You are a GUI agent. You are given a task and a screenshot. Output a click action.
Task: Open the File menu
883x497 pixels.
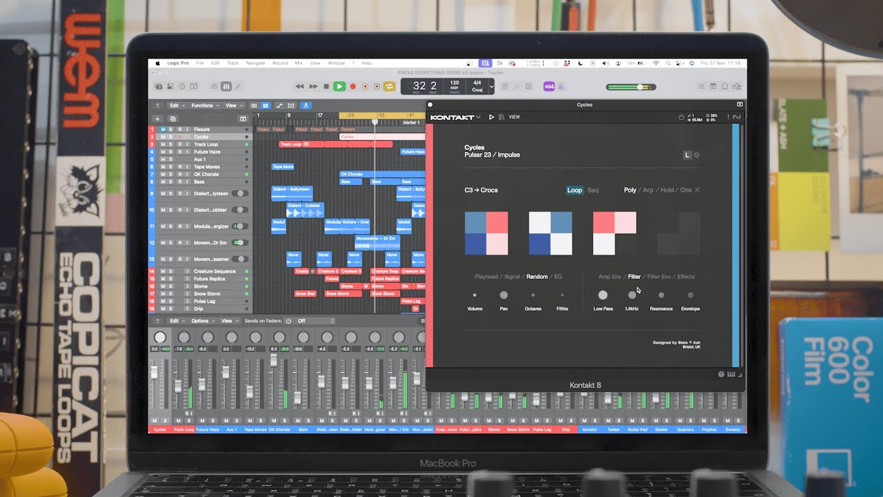coord(200,63)
